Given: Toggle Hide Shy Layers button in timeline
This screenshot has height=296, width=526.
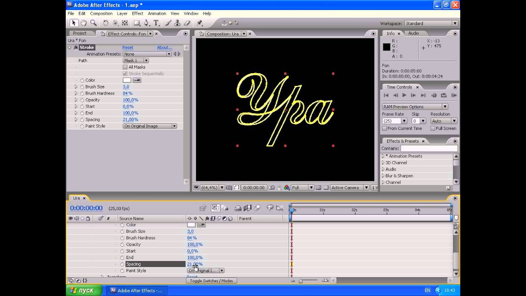Looking at the screenshot, I should click(238, 208).
